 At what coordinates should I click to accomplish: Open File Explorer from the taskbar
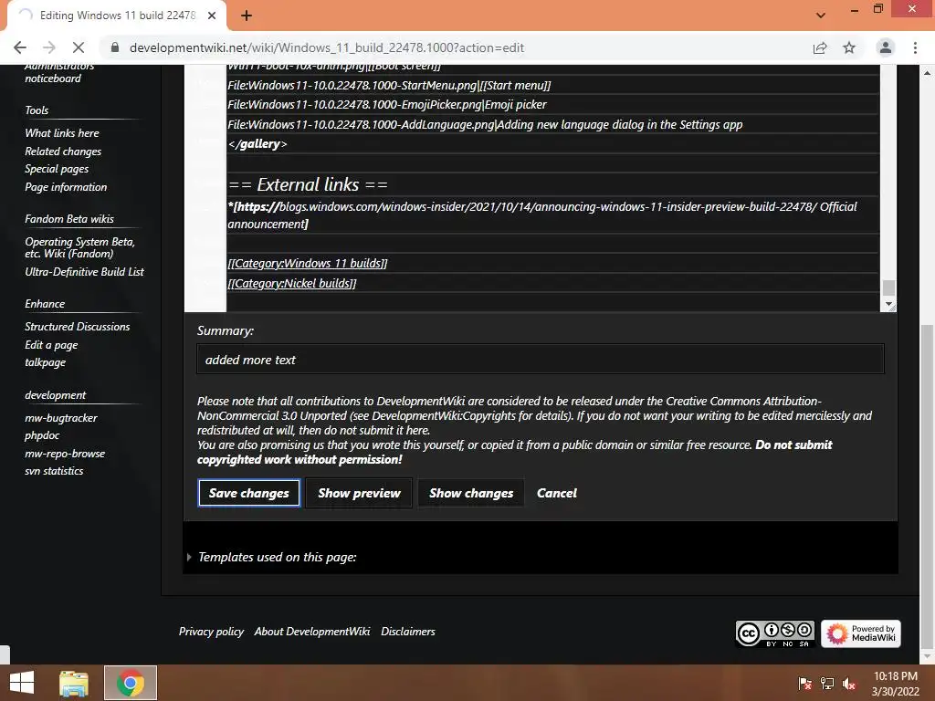pyautogui.click(x=74, y=683)
